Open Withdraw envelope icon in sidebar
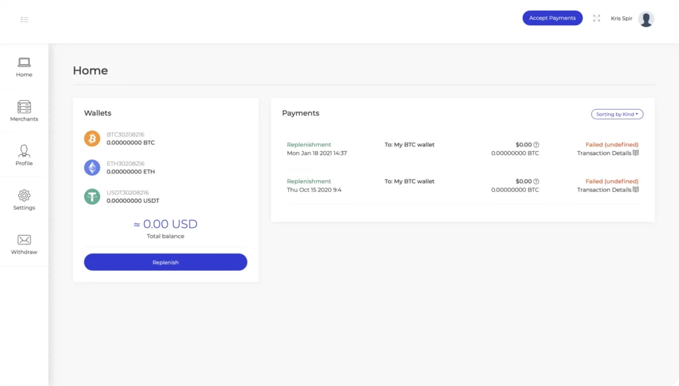The image size is (679, 386). point(25,240)
